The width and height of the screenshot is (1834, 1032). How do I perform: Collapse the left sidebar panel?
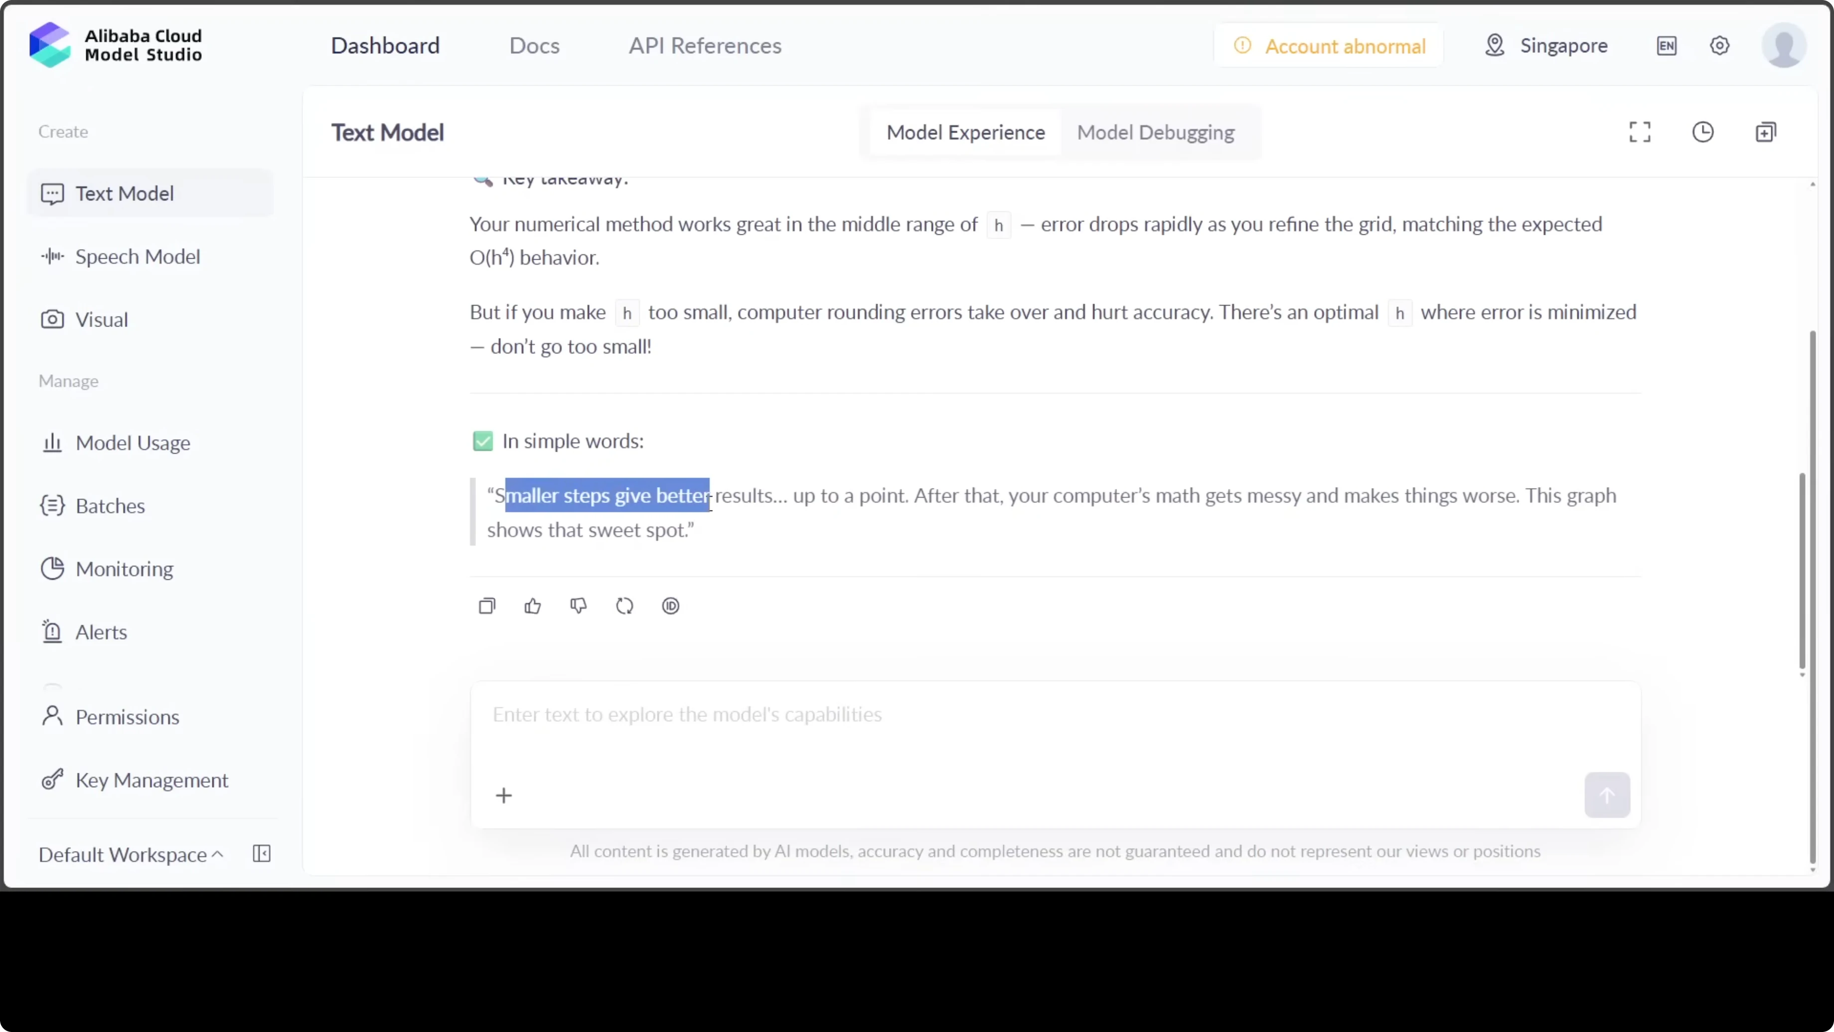pos(262,854)
